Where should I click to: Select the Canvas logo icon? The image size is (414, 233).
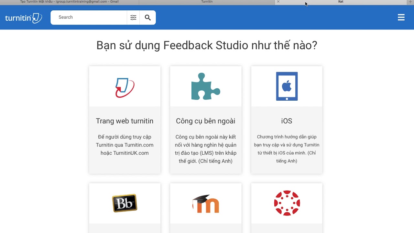pyautogui.click(x=287, y=203)
